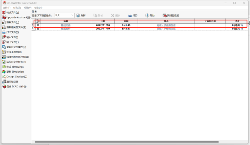250x145 pixels.
Task: Select 创建 ECAD 文件(B) task
Action: (x=14, y=86)
